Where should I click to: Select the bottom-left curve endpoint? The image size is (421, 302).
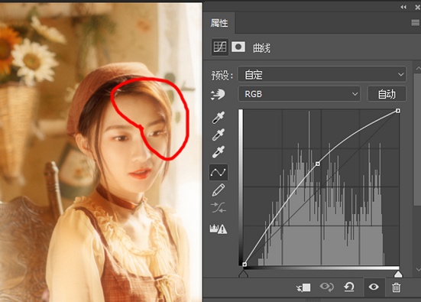point(245,265)
